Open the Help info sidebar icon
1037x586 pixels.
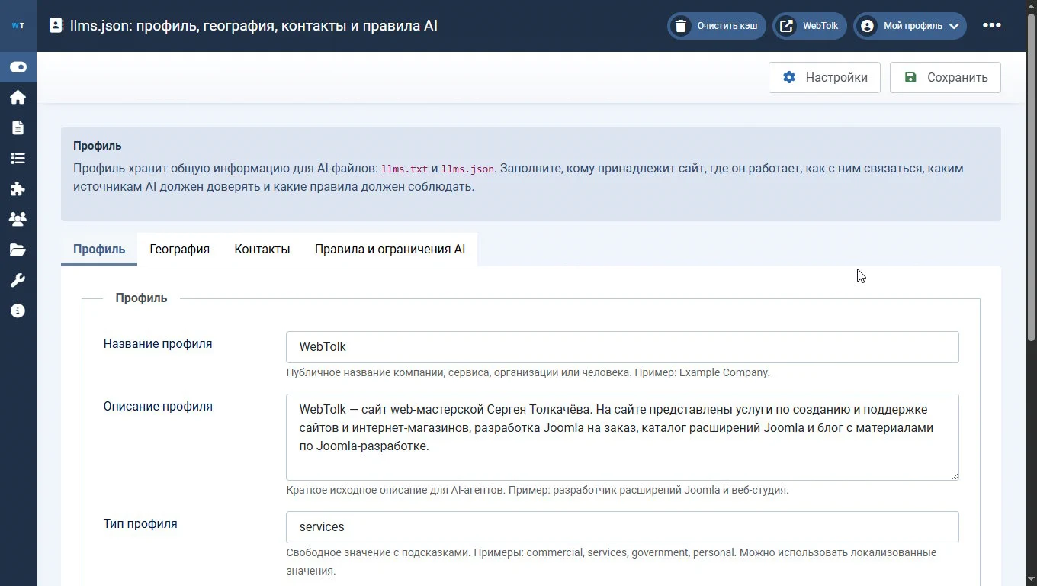click(x=18, y=311)
